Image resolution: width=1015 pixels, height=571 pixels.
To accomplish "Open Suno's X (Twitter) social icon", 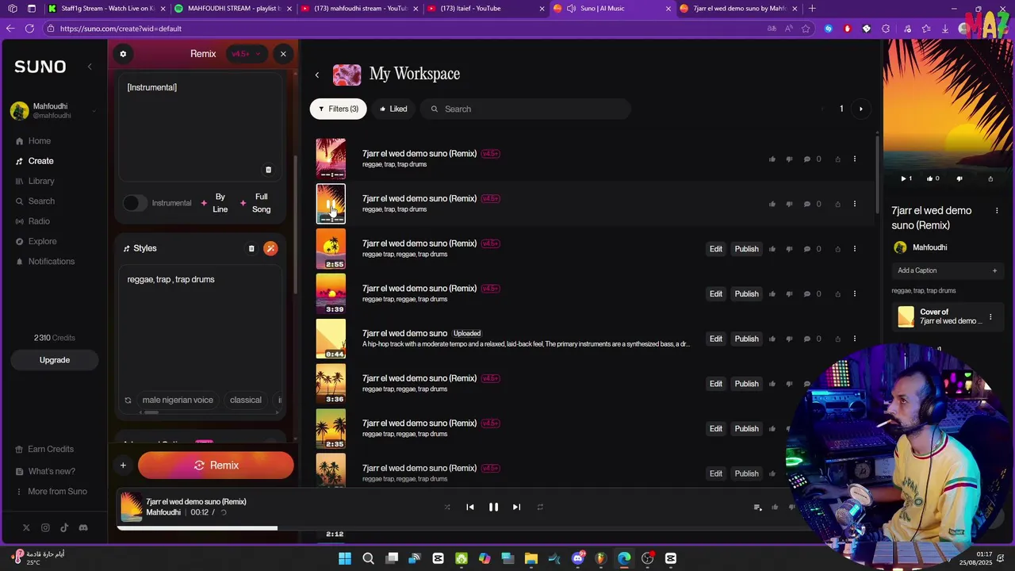I will point(26,527).
